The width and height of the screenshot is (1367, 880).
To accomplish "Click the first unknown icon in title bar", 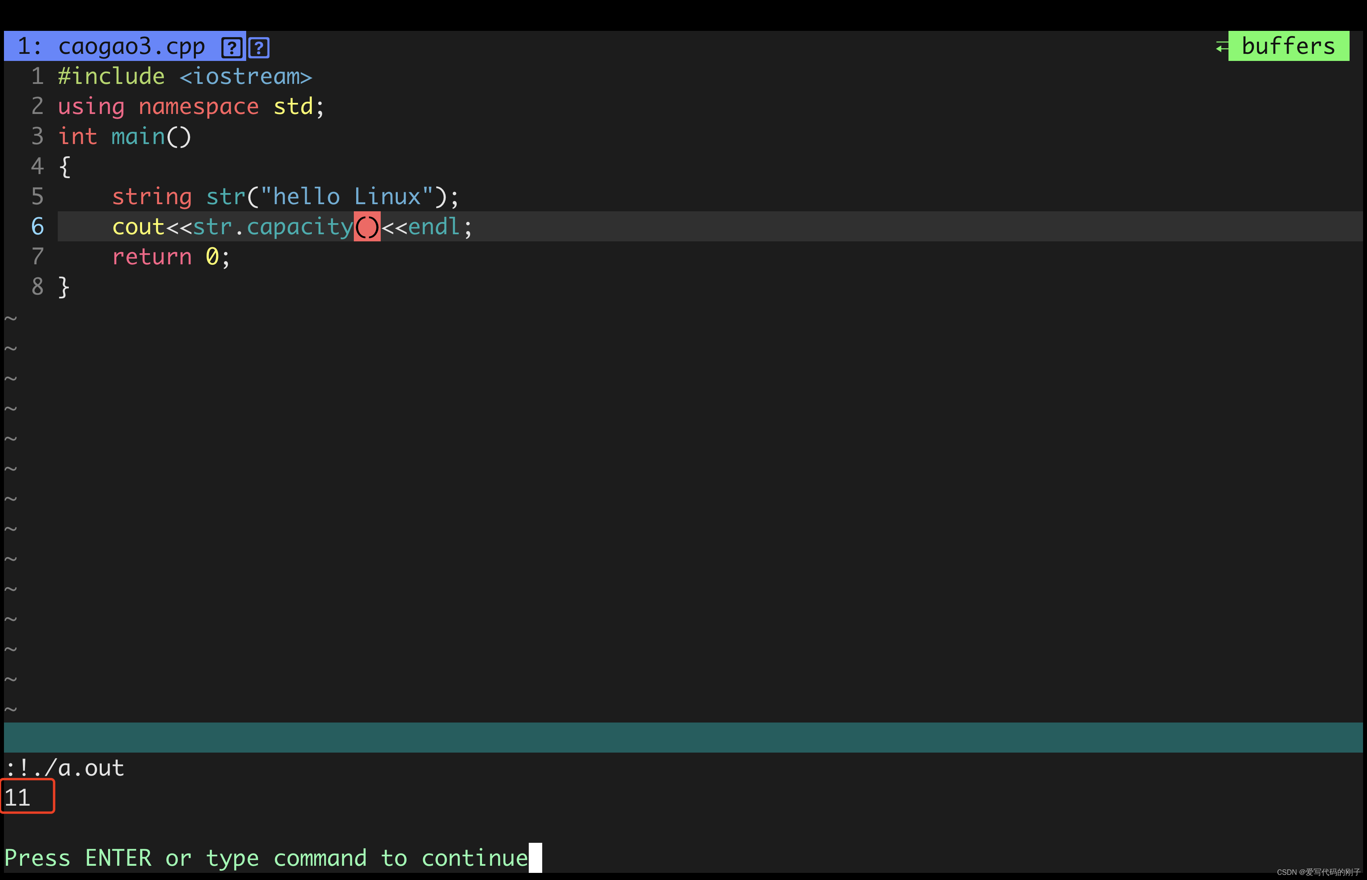I will click(231, 47).
